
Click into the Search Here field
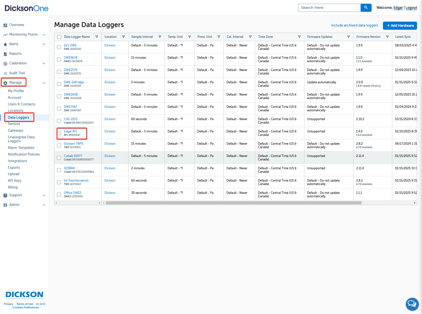click(329, 7)
